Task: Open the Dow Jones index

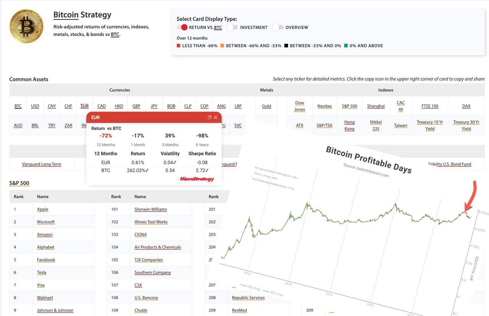Action: (300, 106)
